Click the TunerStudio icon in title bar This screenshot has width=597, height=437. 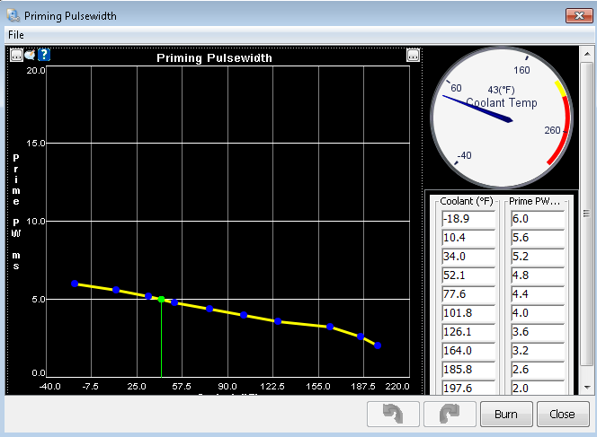click(x=13, y=15)
